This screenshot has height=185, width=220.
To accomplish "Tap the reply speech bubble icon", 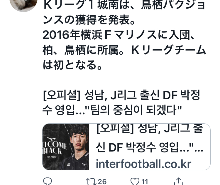I will [x=48, y=181].
